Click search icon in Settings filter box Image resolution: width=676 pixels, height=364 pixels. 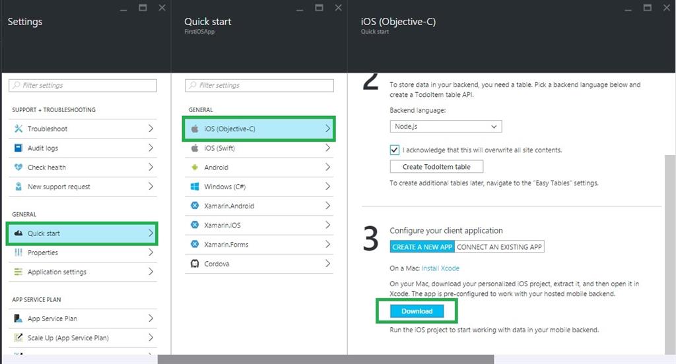coord(17,85)
